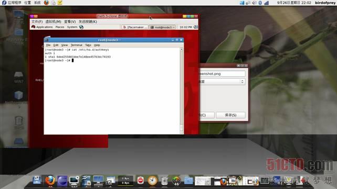The width and height of the screenshot is (337, 189).
Task: Click the window menu icon in terminal titlebar
Action: 47,40
